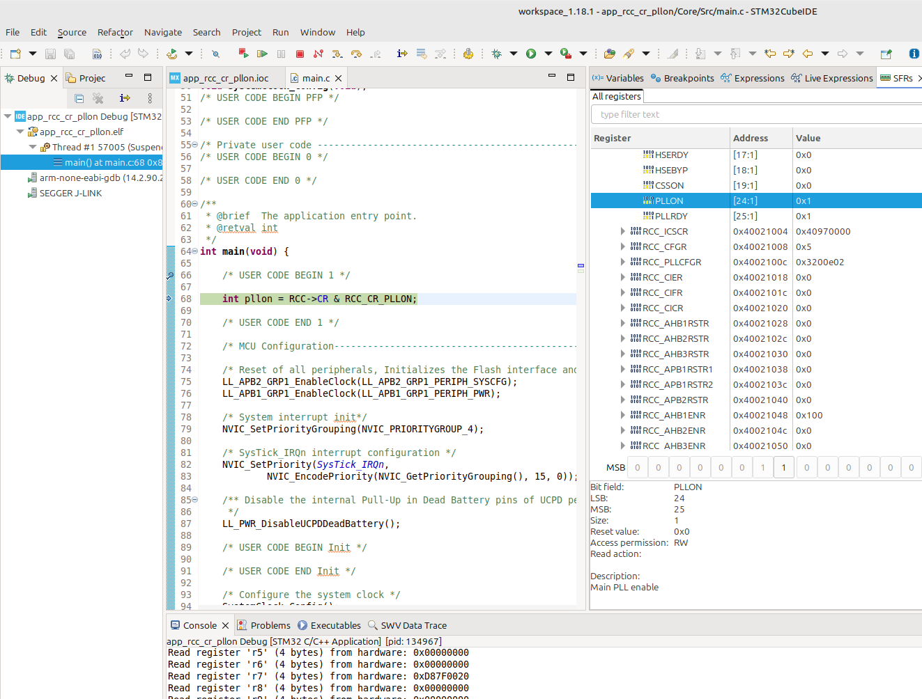Toggle the PLLON bit field value

pos(808,201)
